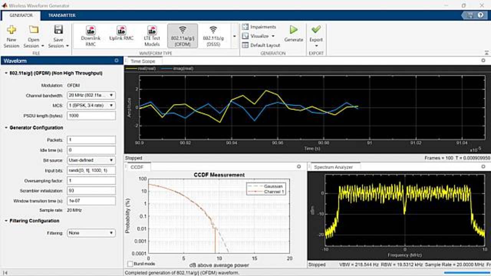Switch to the TRANSMITTER tab

[61, 15]
